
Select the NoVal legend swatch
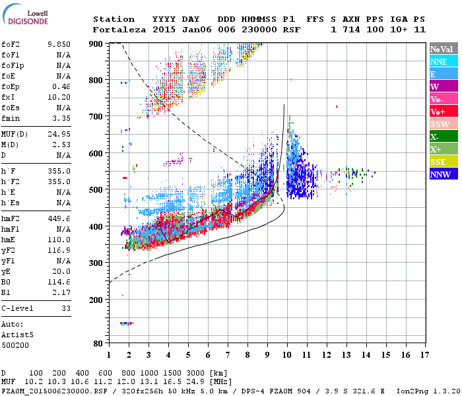pyautogui.click(x=444, y=49)
